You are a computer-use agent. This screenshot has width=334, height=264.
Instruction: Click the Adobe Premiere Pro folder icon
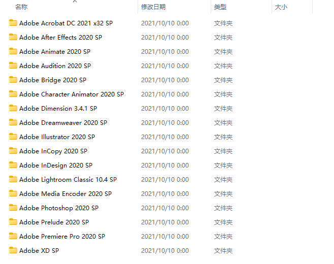(13, 236)
